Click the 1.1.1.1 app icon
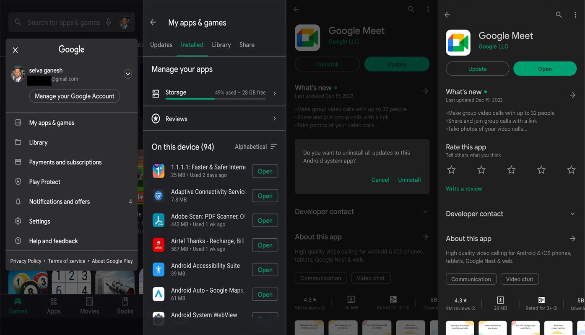 click(x=159, y=171)
